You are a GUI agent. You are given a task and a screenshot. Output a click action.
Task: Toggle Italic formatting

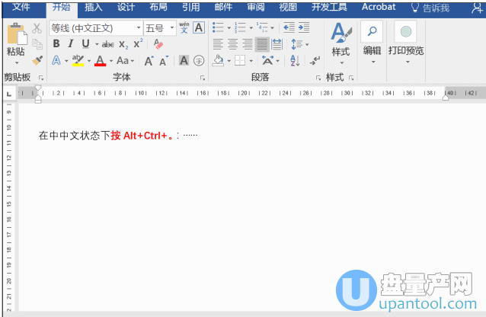tap(71, 44)
